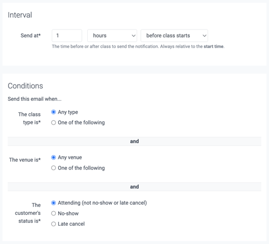Click the 'The class type is*' label

click(30, 118)
